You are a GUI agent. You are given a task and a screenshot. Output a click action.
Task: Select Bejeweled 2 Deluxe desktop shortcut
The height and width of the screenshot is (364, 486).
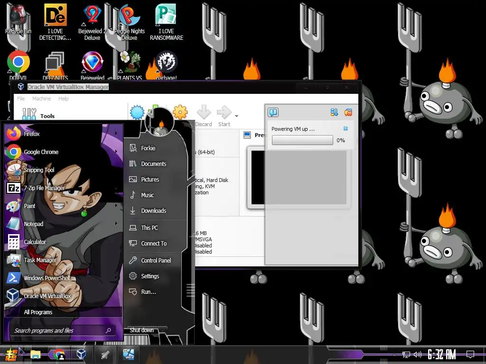(92, 22)
